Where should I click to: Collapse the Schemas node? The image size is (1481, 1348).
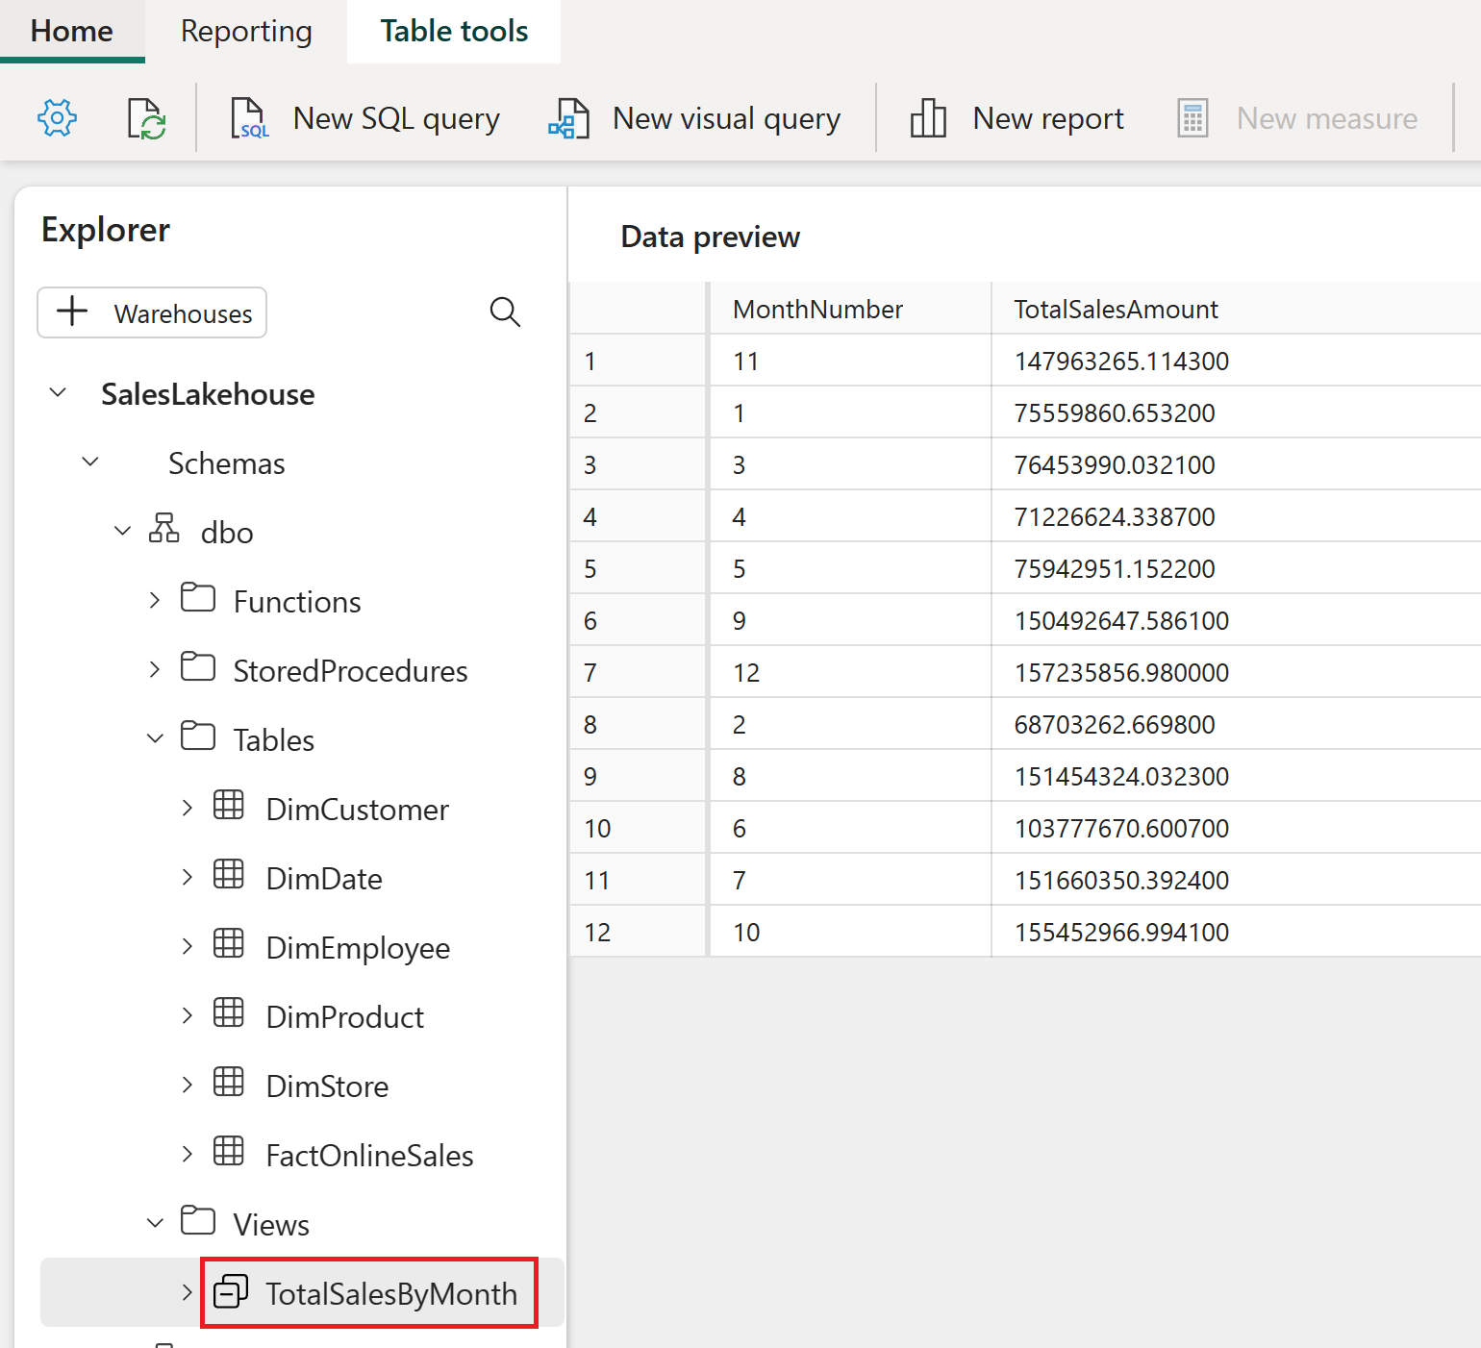click(90, 462)
